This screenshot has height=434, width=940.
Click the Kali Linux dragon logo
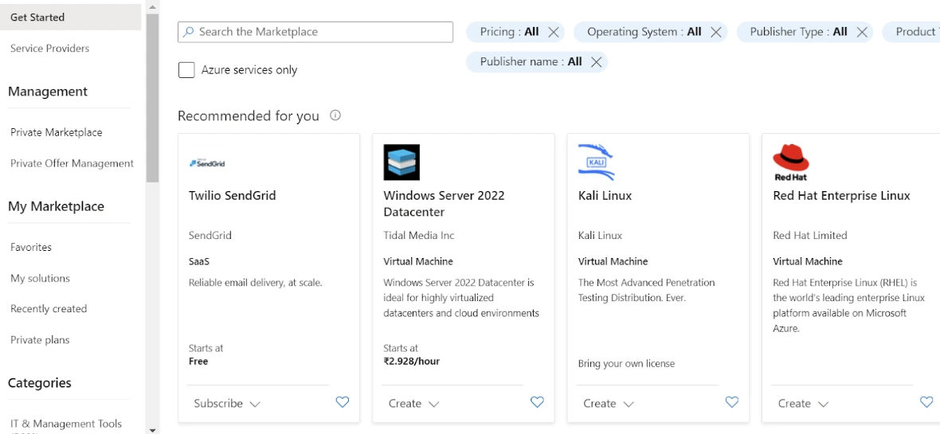(596, 162)
